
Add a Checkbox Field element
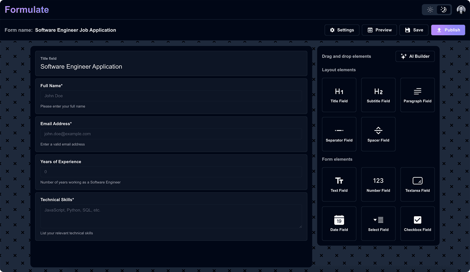tap(417, 223)
